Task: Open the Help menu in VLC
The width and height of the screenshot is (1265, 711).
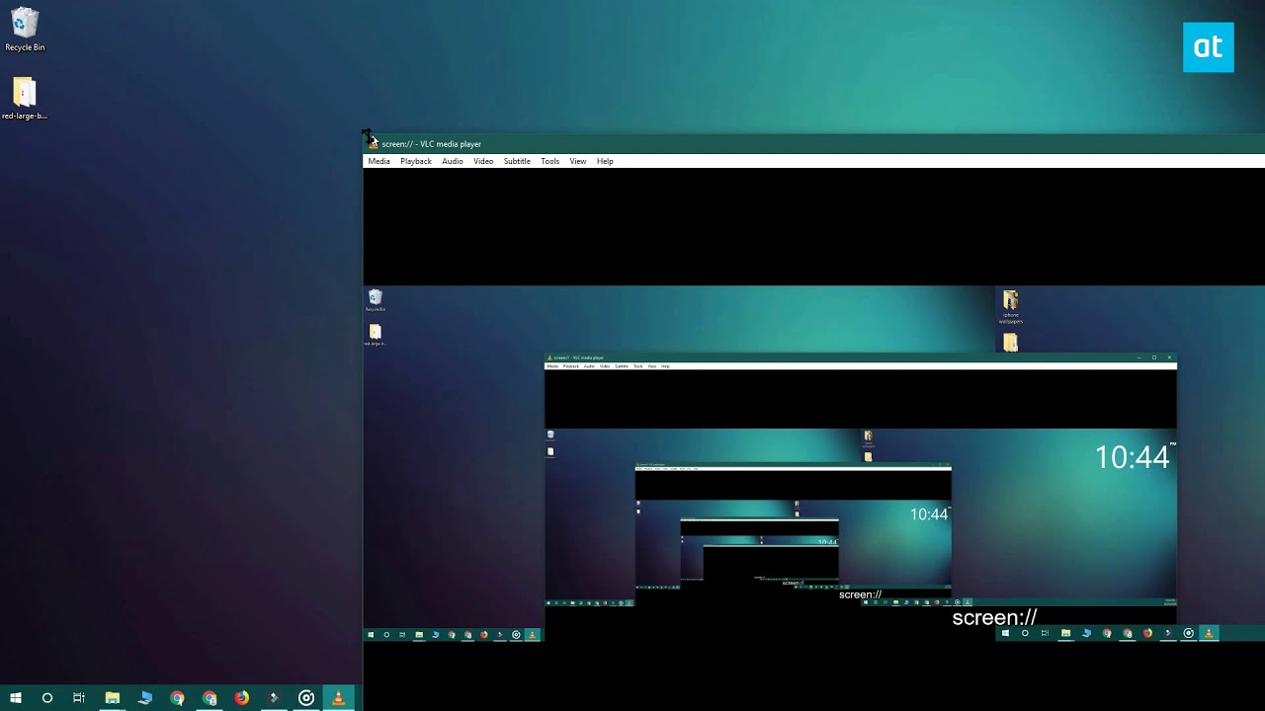Action: coord(605,161)
